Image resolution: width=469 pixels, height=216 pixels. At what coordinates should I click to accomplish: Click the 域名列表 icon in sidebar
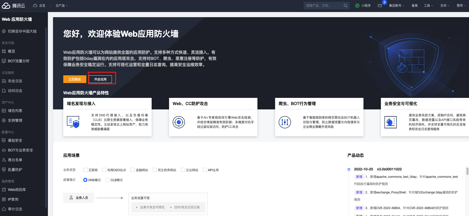pyautogui.click(x=4, y=111)
